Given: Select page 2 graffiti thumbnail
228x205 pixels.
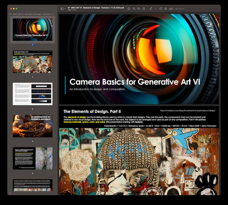Looking at the screenshot, I should coord(32,62).
